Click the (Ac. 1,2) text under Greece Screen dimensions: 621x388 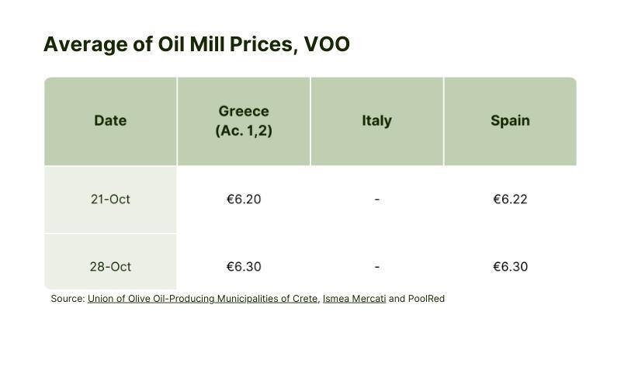click(244, 130)
